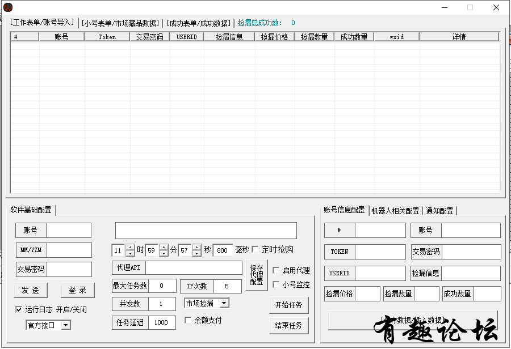Click the 详情 column header

pyautogui.click(x=459, y=37)
